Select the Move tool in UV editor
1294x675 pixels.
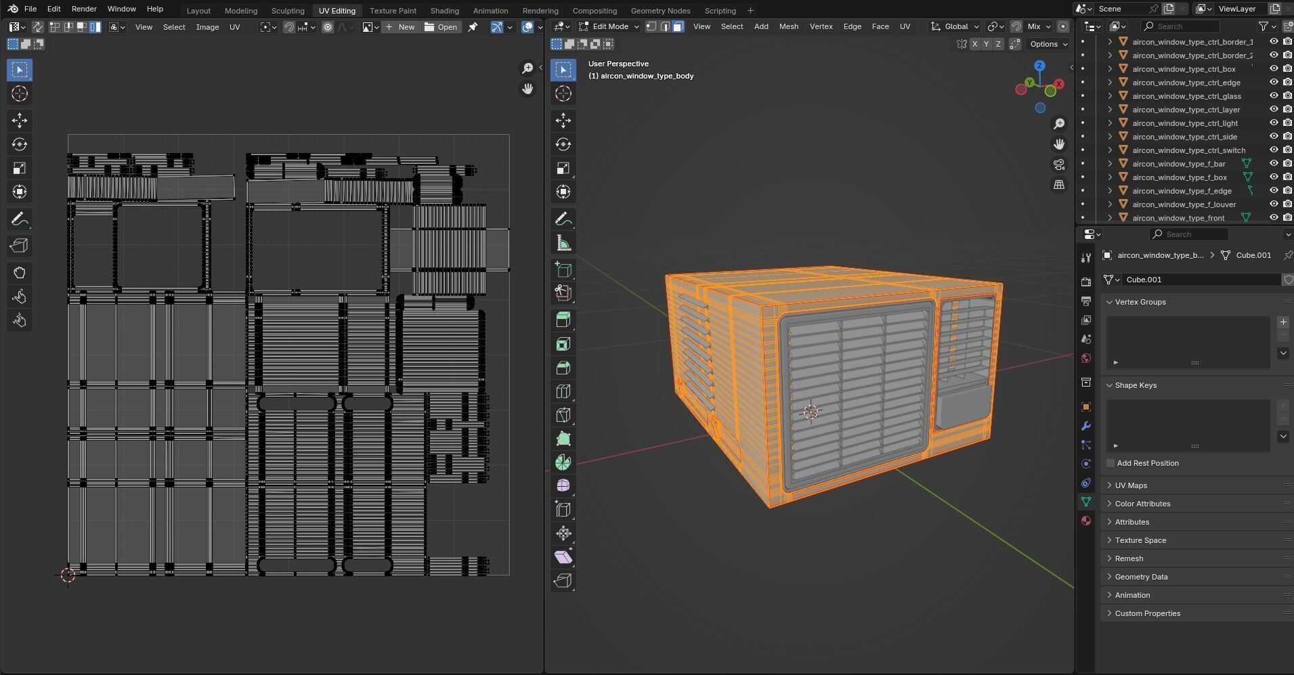[x=20, y=121]
